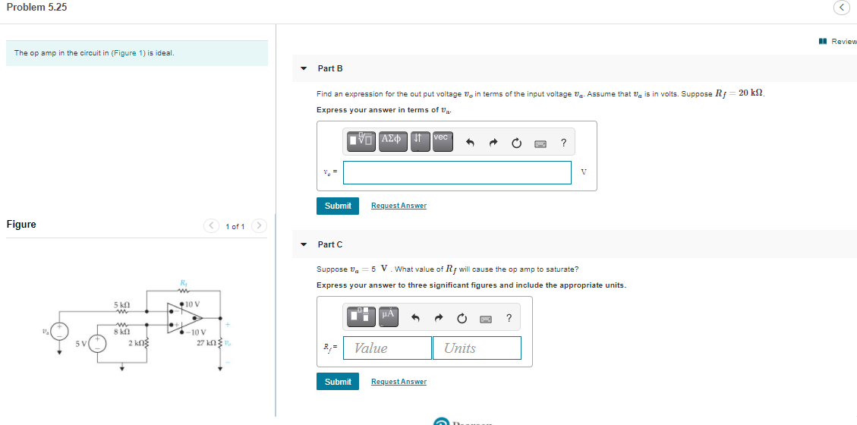Go to next figure arrow
This screenshot has width=857, height=425.
pos(260,225)
